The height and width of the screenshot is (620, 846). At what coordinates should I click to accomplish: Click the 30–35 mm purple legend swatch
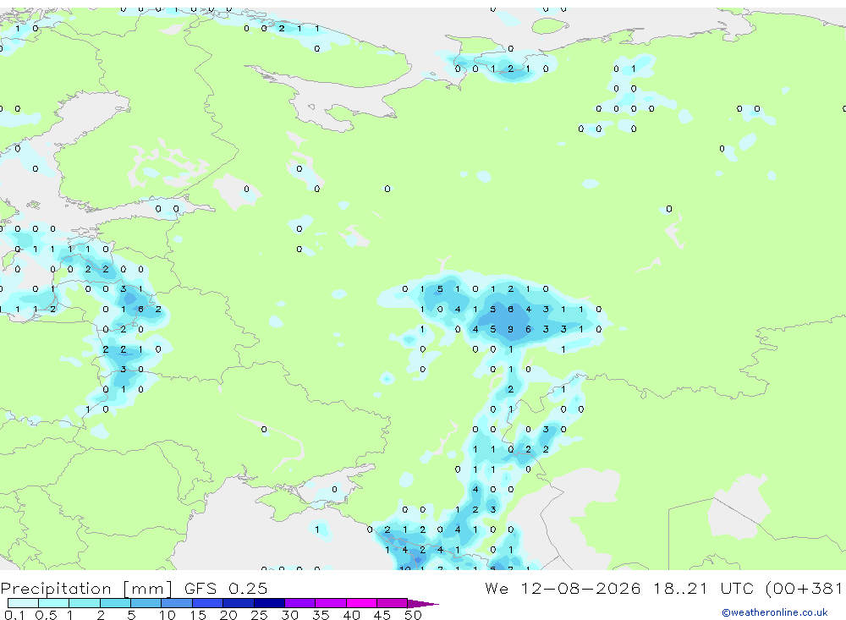(300, 603)
